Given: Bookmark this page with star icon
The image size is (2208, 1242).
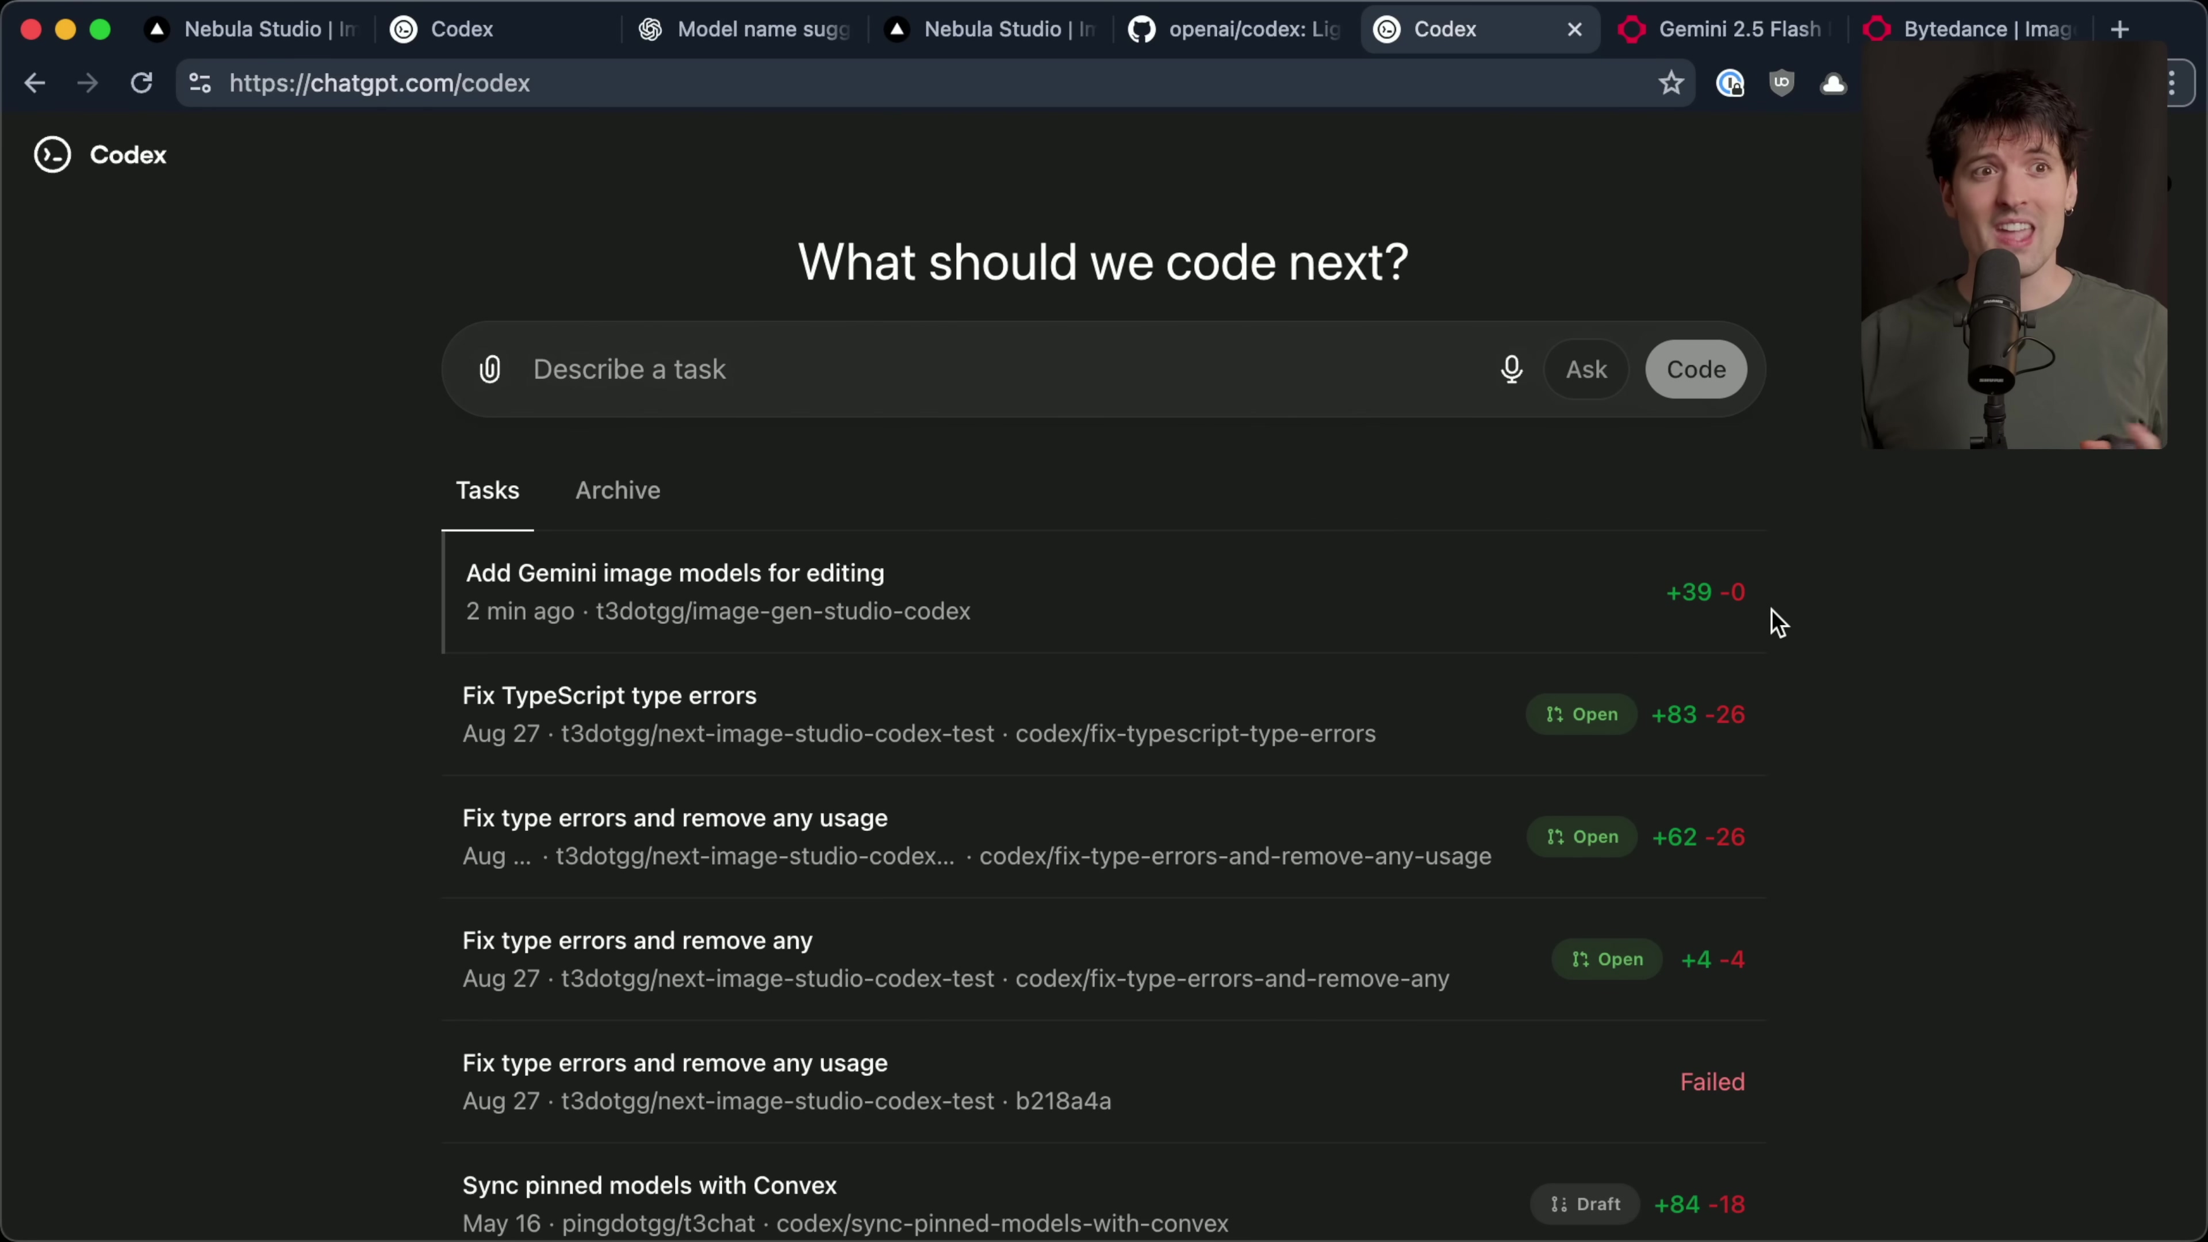Looking at the screenshot, I should [1672, 83].
